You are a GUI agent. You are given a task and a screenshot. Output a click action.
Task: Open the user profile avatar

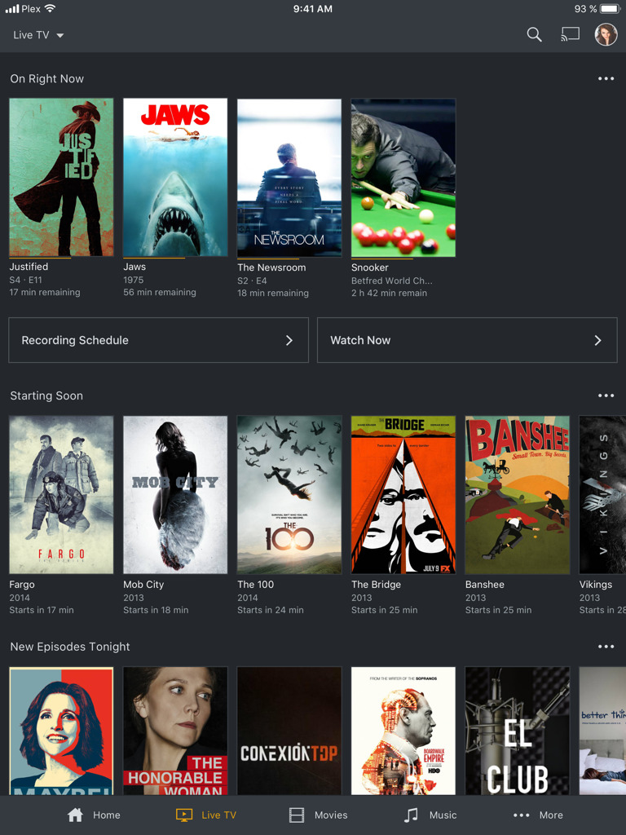click(x=606, y=34)
